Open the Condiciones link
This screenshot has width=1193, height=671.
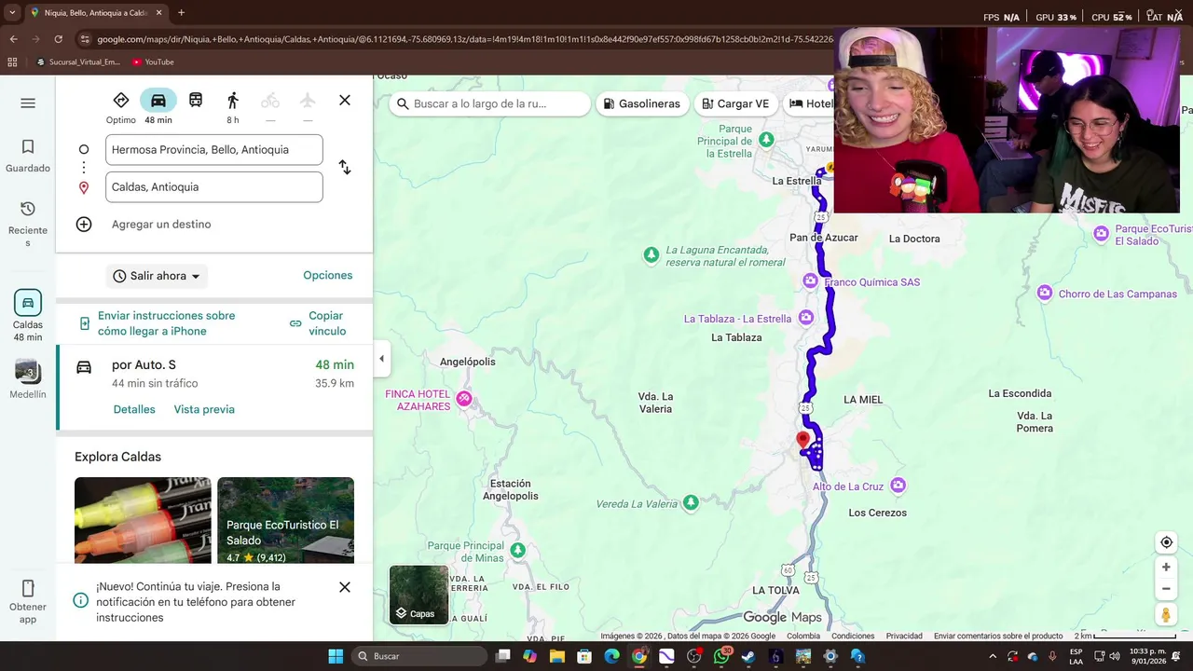853,636
